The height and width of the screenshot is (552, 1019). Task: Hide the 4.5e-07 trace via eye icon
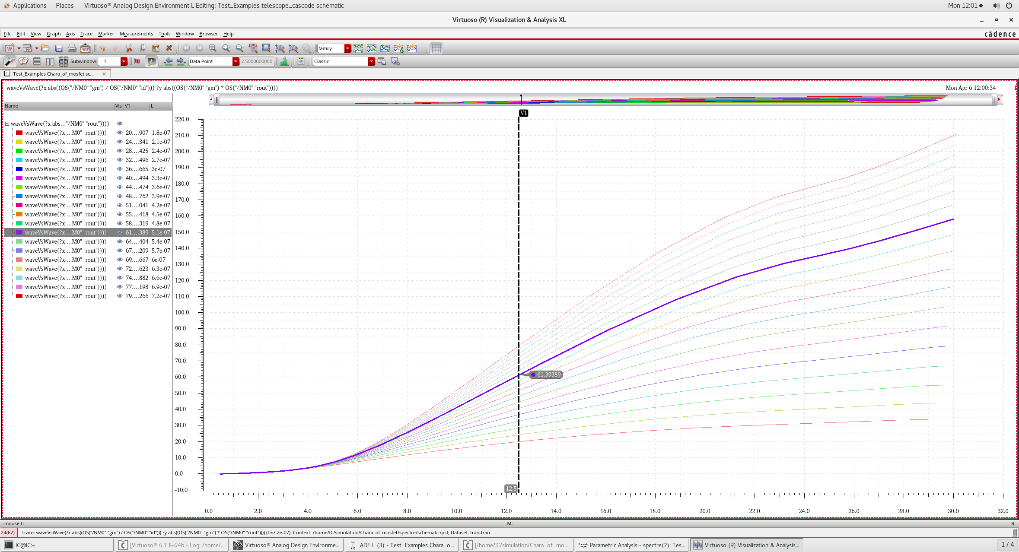[x=120, y=214]
